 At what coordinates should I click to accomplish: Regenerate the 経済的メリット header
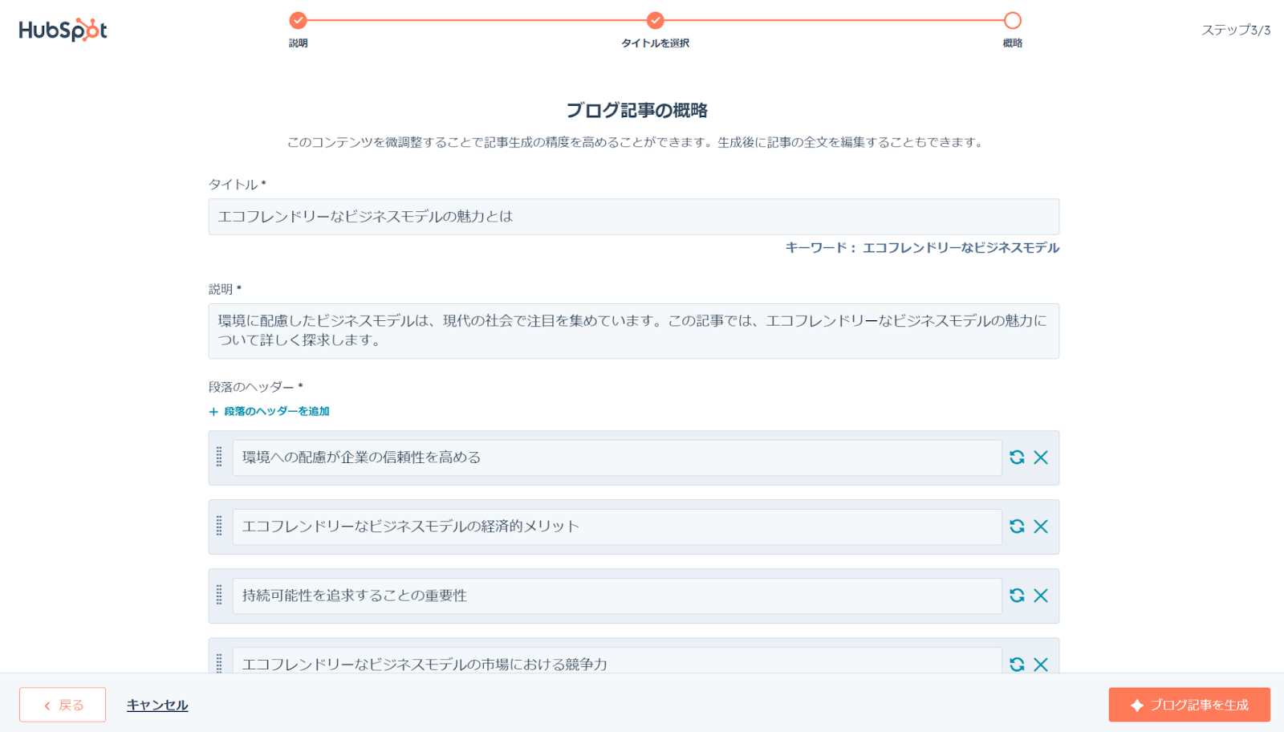pyautogui.click(x=1017, y=527)
